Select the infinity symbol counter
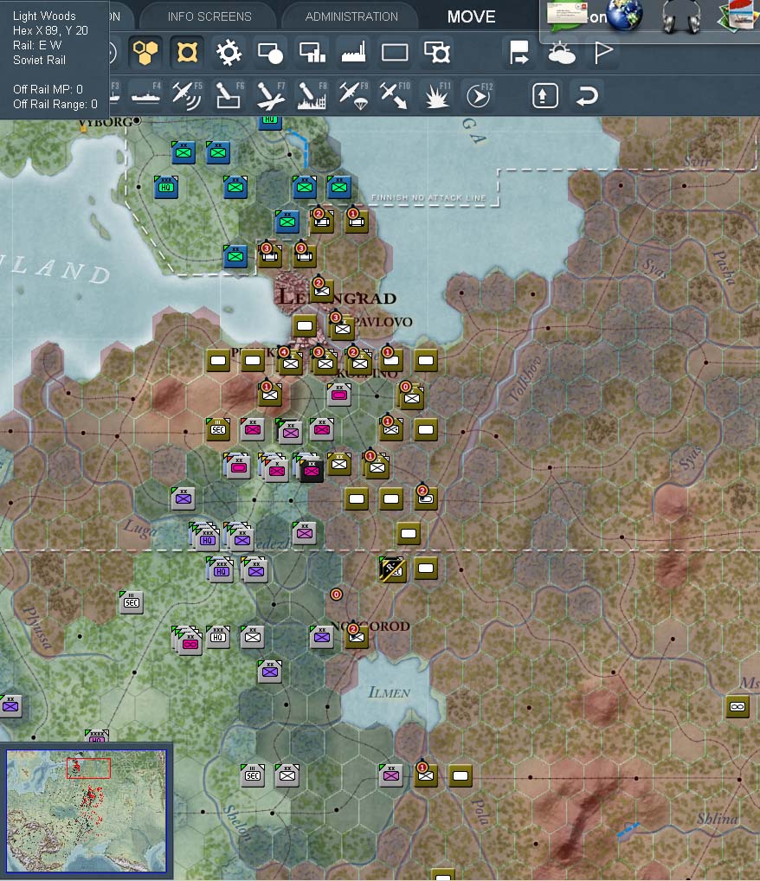The width and height of the screenshot is (760, 881). pos(737,706)
